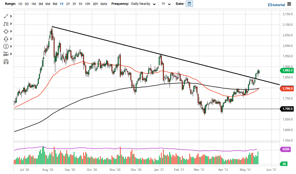
Task: Open the Frequency Daily Nearby dropdown
Action: click(x=143, y=4)
